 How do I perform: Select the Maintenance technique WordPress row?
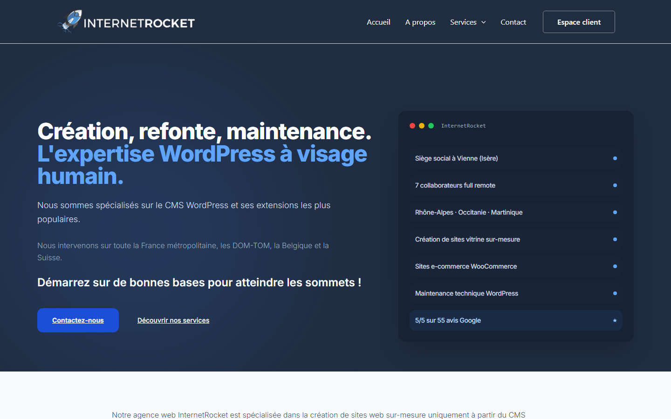click(516, 293)
